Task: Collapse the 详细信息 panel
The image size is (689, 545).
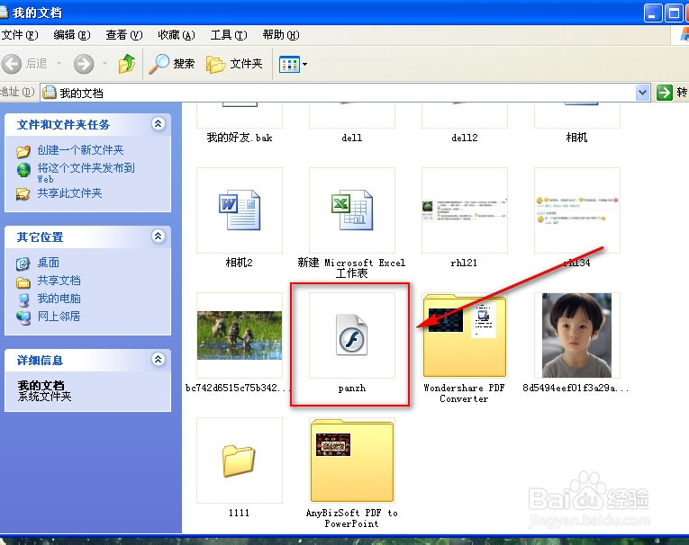Action: click(159, 360)
